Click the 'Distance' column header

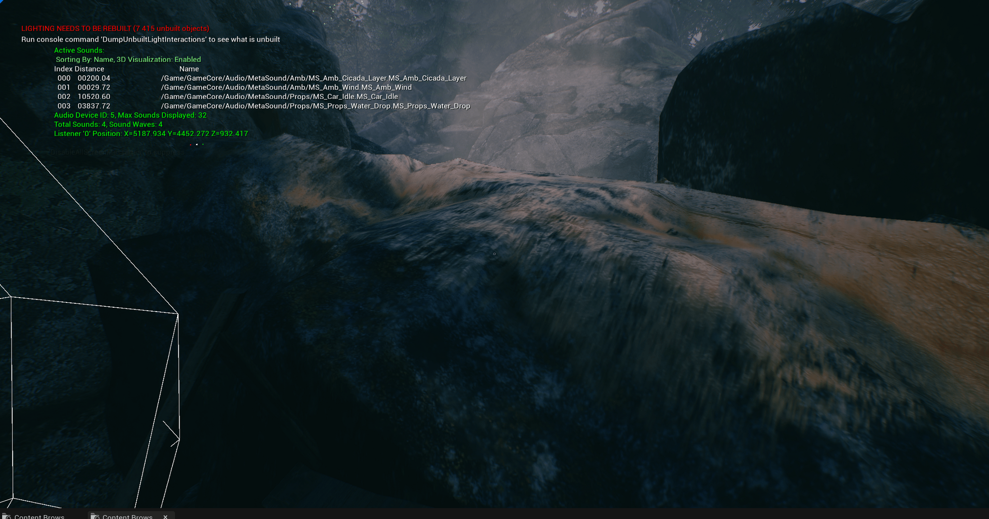pyautogui.click(x=89, y=69)
